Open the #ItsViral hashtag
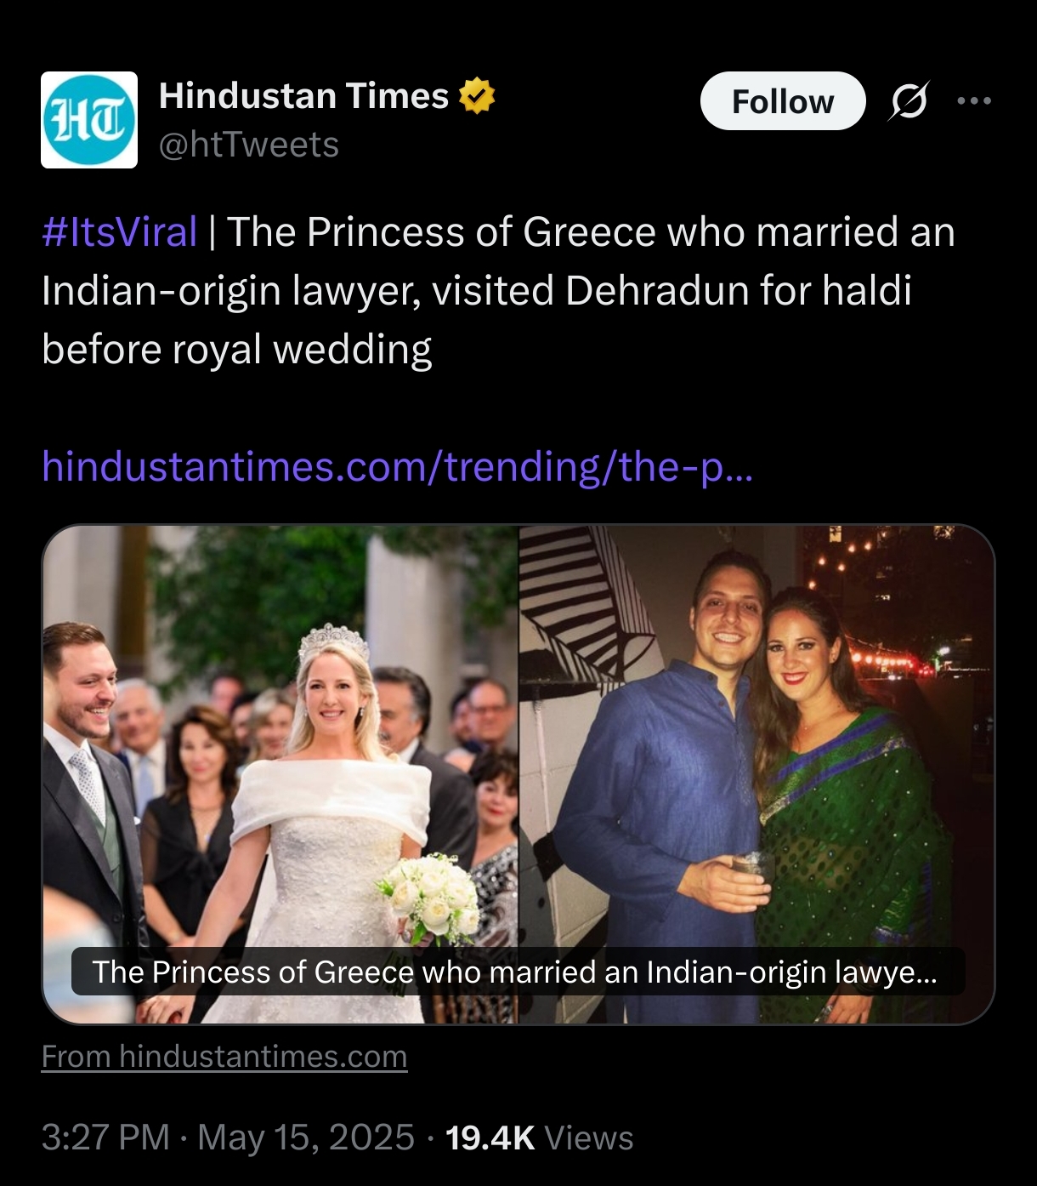1037x1186 pixels. click(x=120, y=231)
